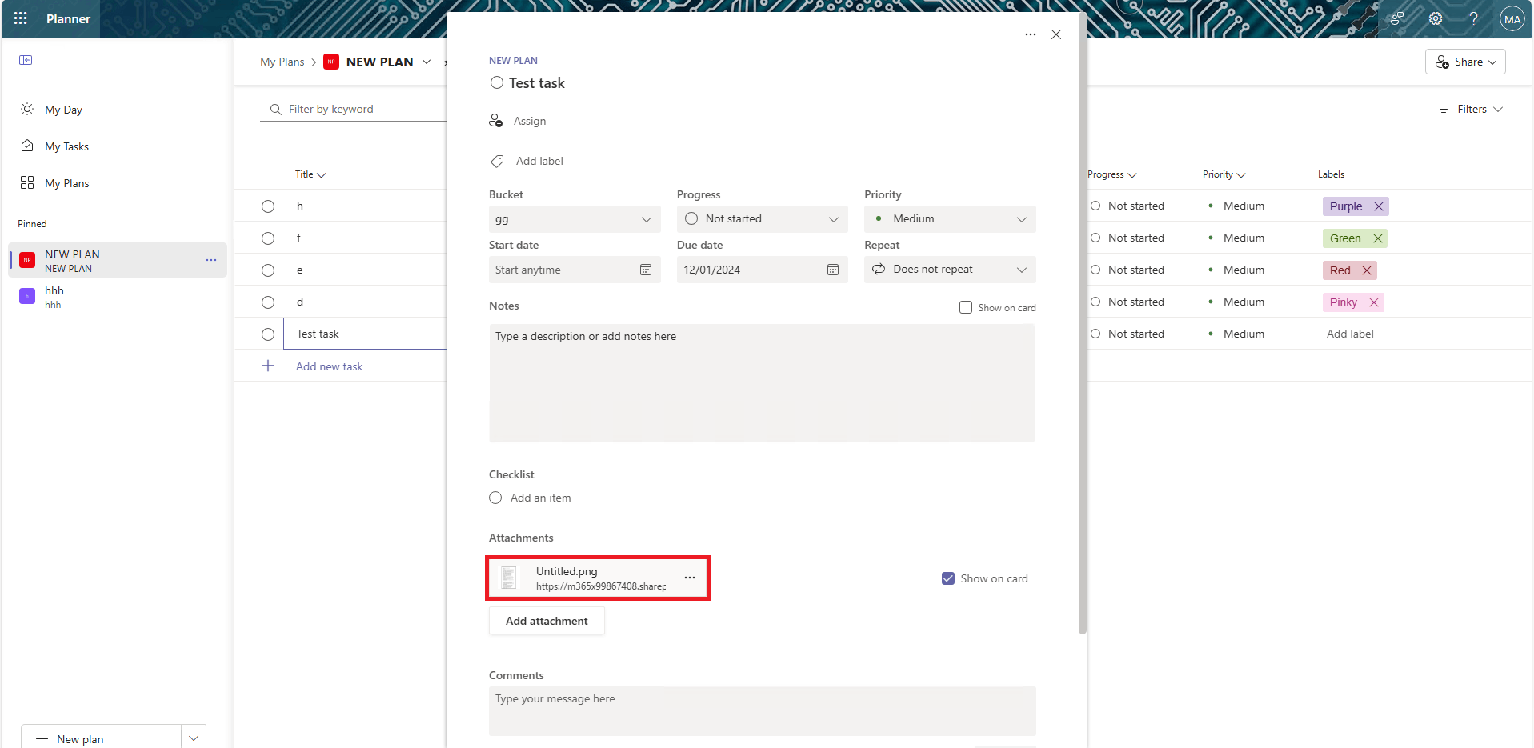The height and width of the screenshot is (748, 1534).
Task: Click the Green label swatch
Action: point(1344,238)
